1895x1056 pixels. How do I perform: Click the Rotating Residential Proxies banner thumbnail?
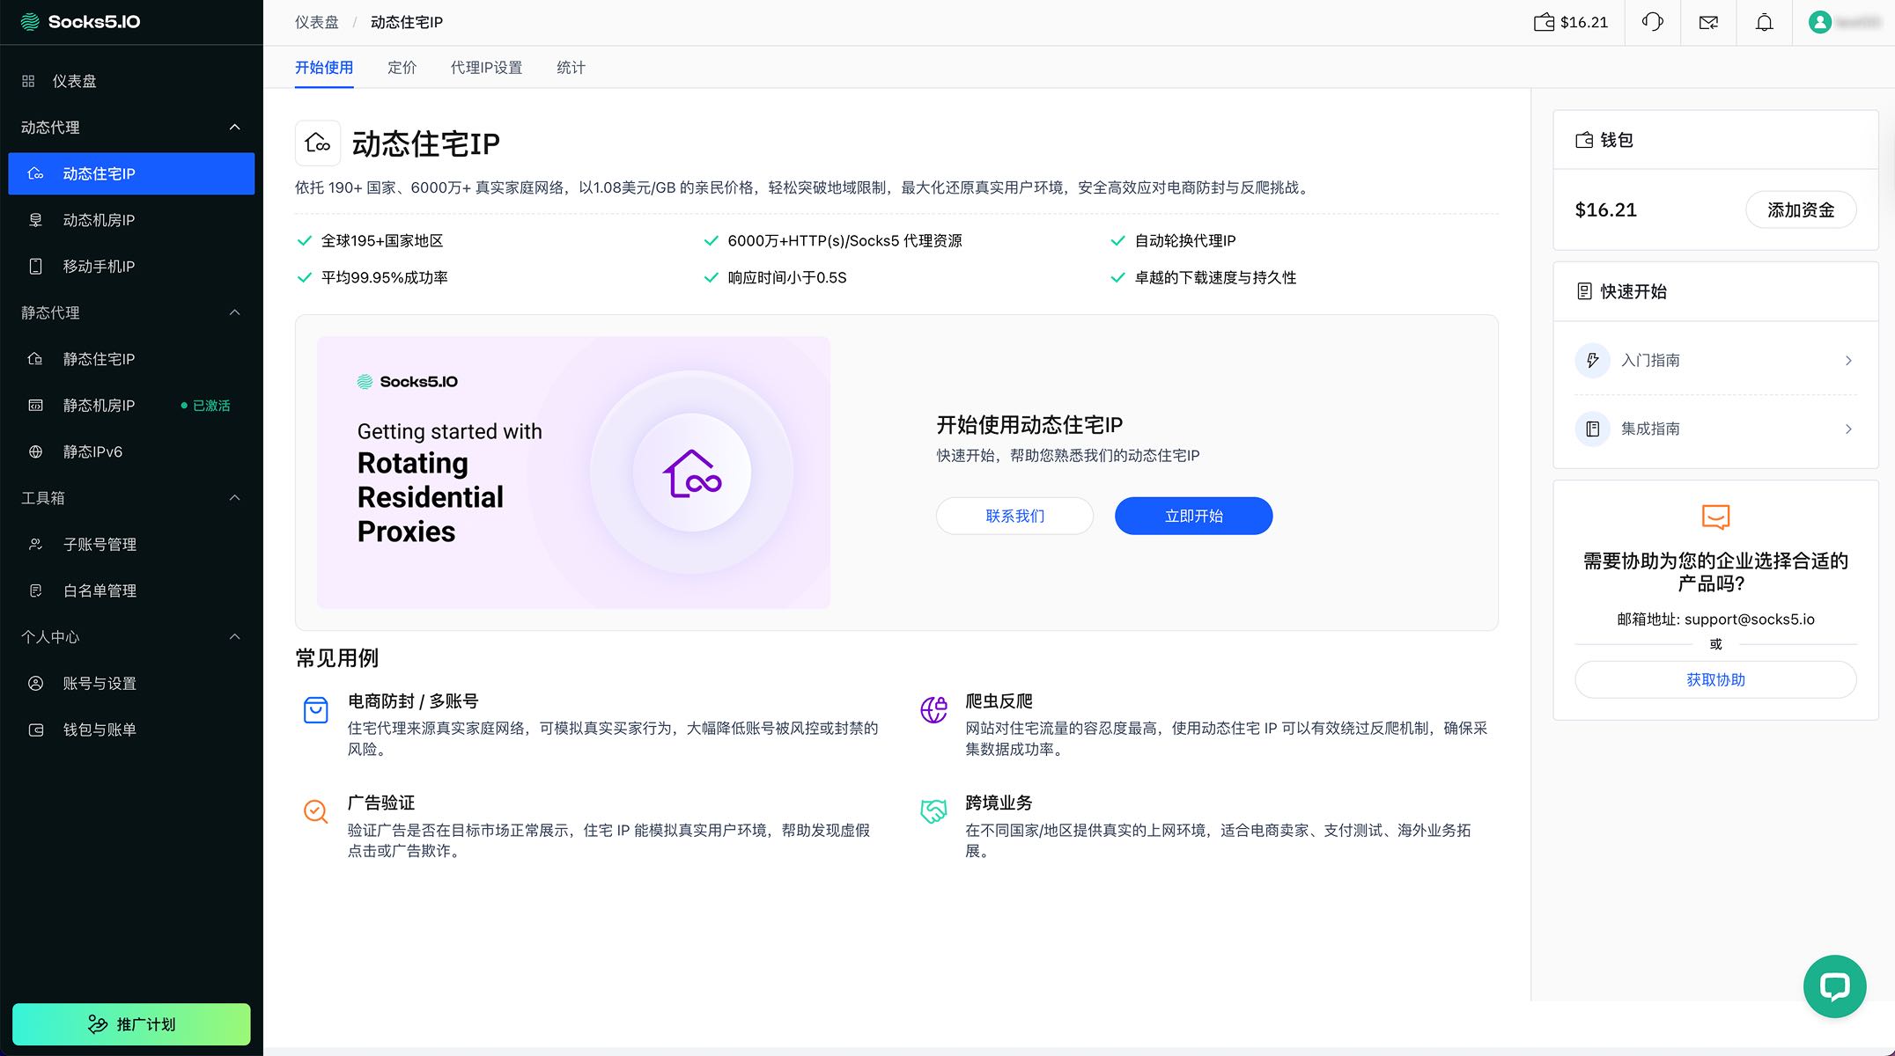pyautogui.click(x=573, y=472)
